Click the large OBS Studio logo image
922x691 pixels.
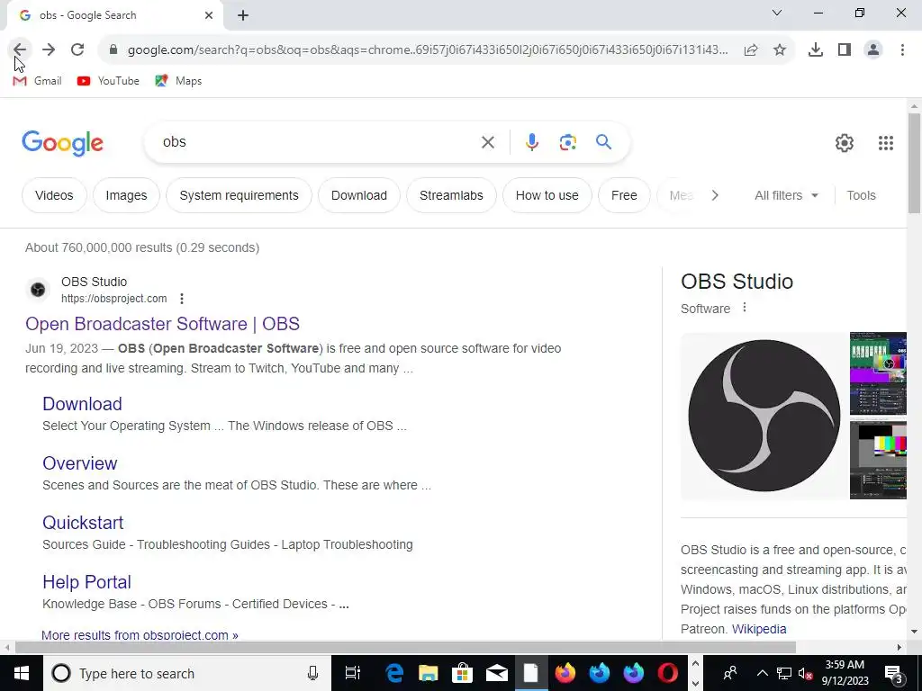pyautogui.click(x=764, y=416)
